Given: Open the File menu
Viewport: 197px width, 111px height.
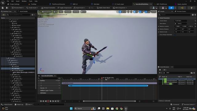Looking at the screenshot, I should 8,1.
